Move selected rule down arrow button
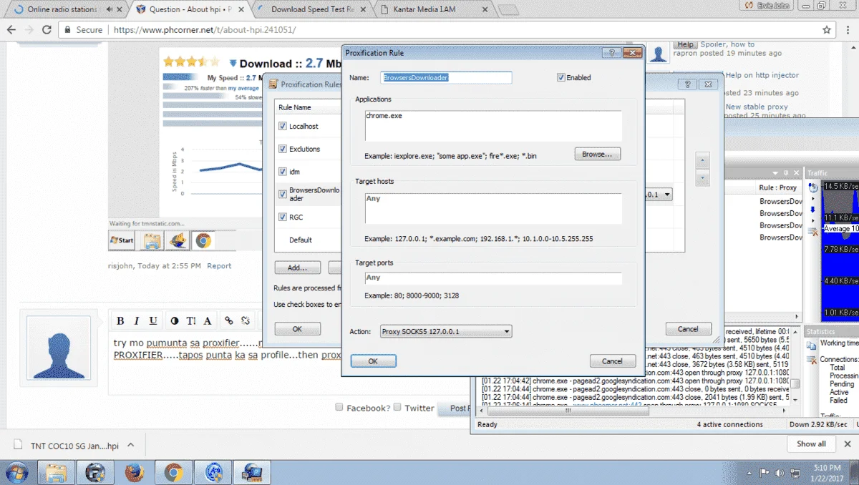Viewport: 859px width, 485px height. pos(703,178)
